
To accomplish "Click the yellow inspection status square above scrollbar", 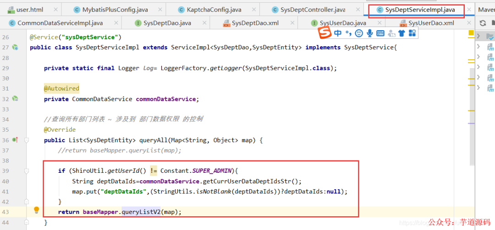I will point(471,33).
